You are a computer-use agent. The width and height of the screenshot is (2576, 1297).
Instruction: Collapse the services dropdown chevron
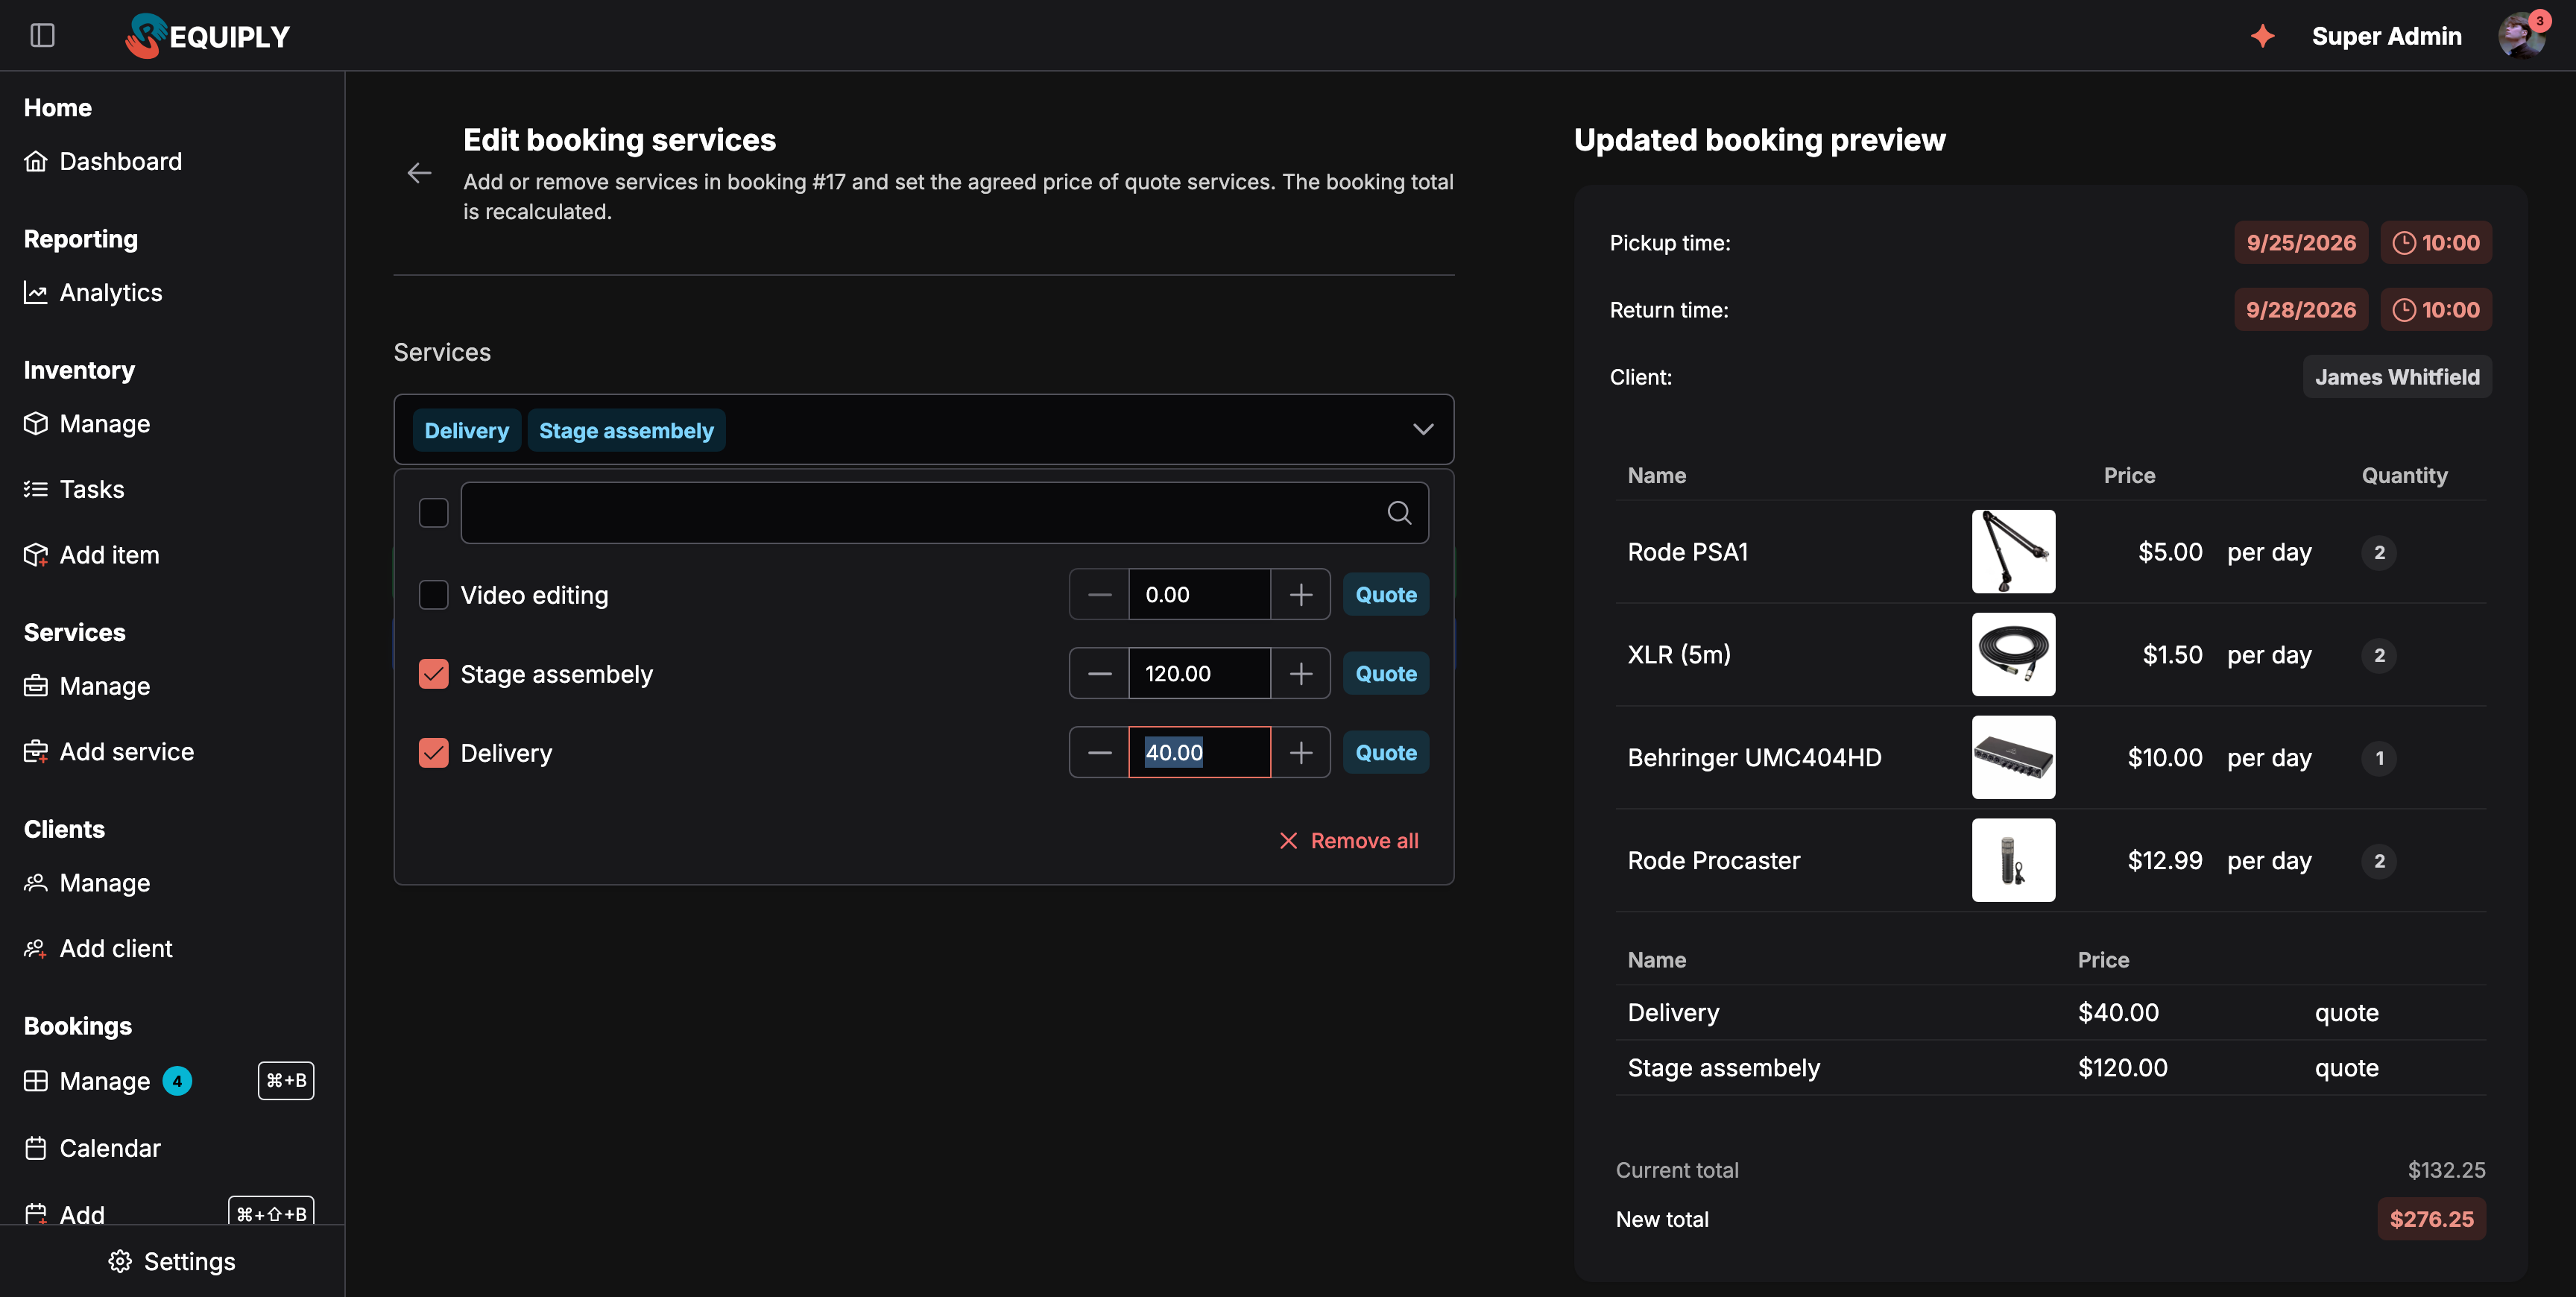coord(1422,430)
